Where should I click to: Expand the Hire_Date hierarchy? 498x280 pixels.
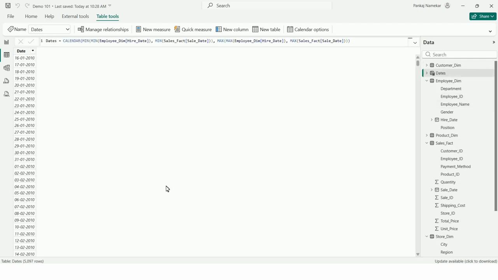tap(431, 120)
